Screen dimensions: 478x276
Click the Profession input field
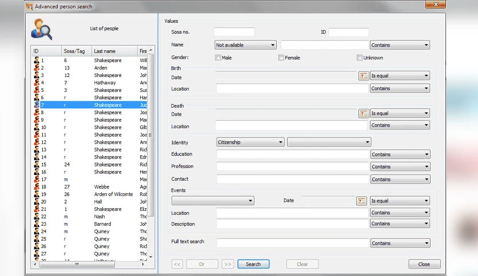[x=293, y=167]
